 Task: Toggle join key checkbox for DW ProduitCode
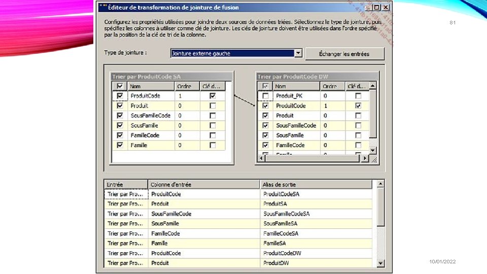coord(358,106)
